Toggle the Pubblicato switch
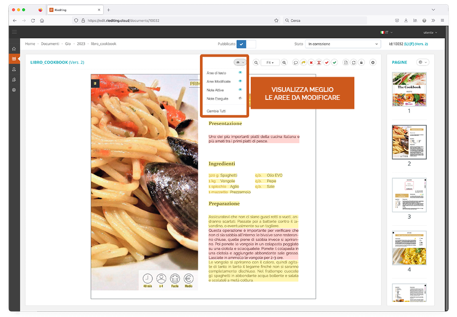Screen dimensions: 457x317 pos(246,44)
